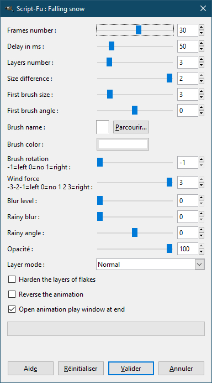Image resolution: width=212 pixels, height=383 pixels.
Task: Click the brush preview thumbnail
Action: [103, 127]
